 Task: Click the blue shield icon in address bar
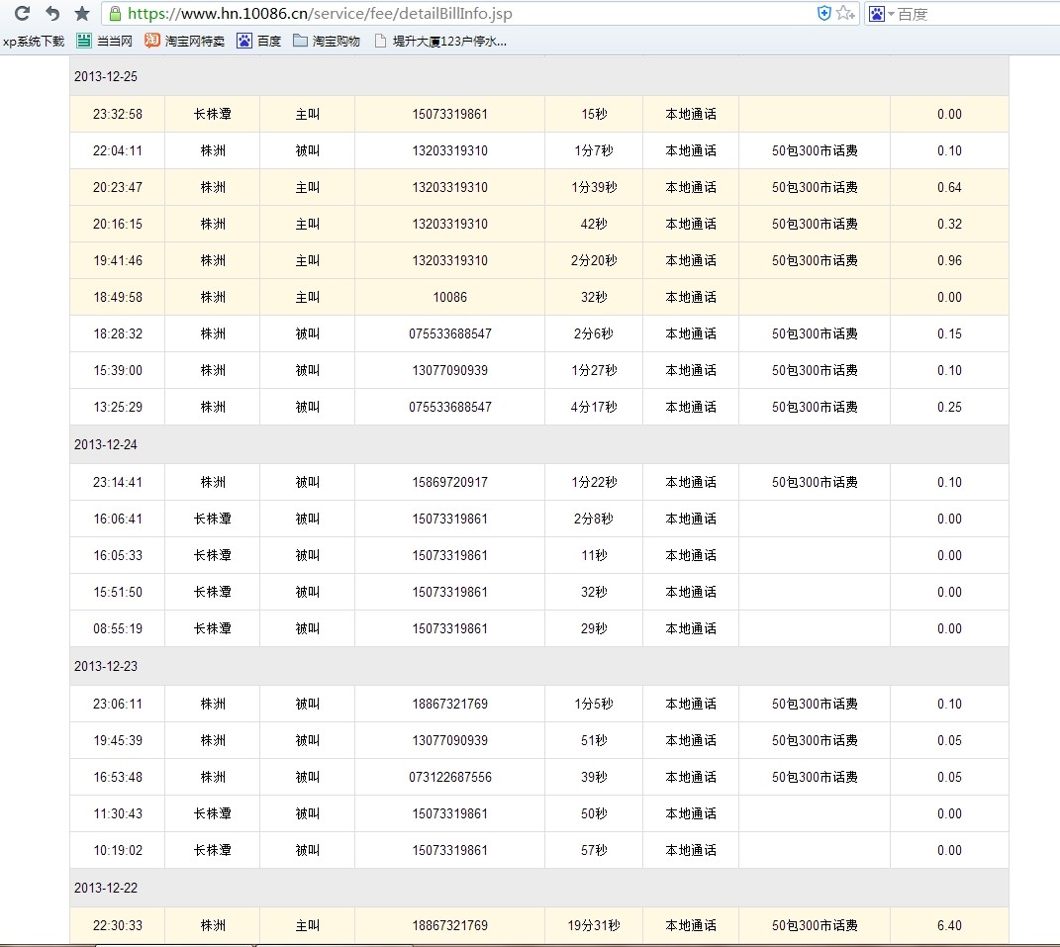pyautogui.click(x=823, y=13)
